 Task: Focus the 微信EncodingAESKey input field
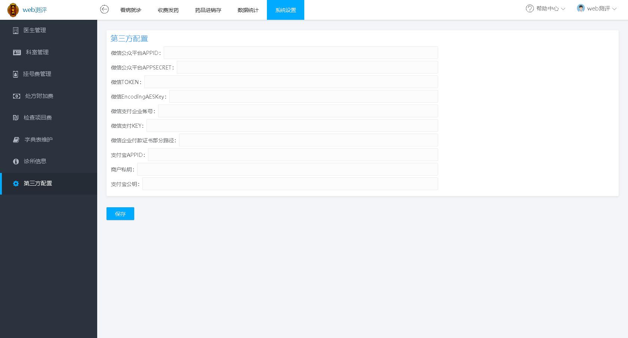304,96
